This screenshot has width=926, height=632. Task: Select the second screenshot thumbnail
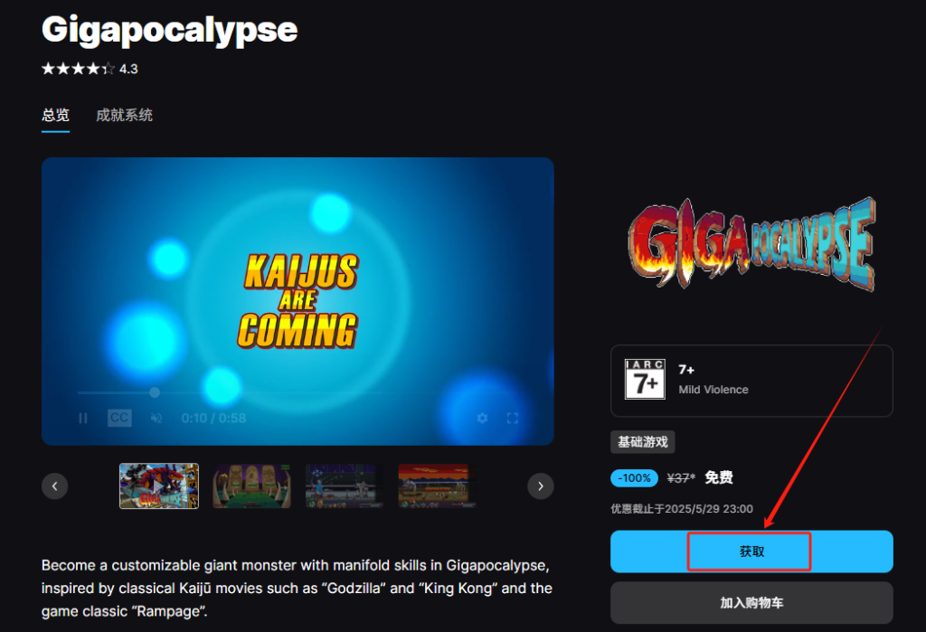[252, 486]
